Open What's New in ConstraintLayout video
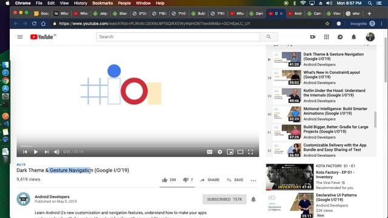This screenshot has width=388, height=218. click(x=321, y=78)
